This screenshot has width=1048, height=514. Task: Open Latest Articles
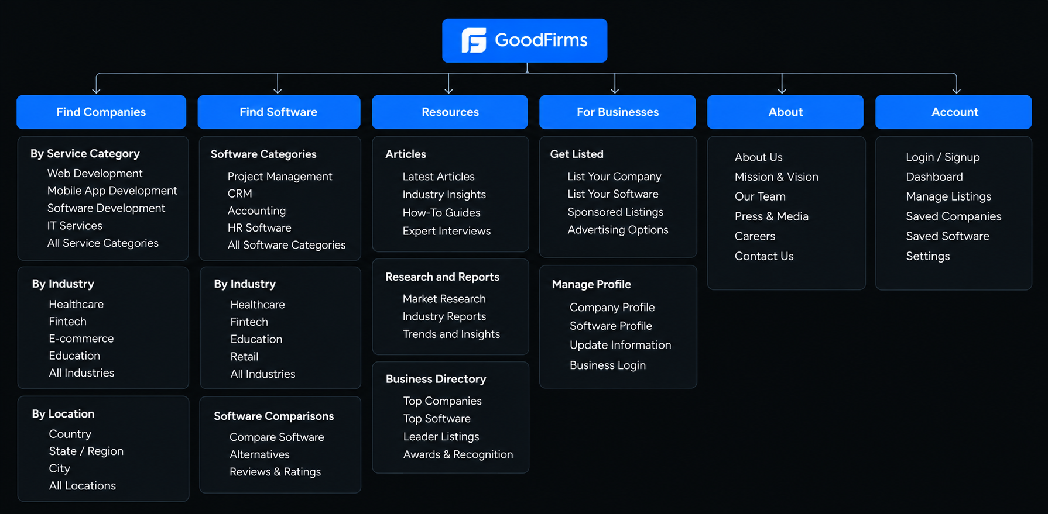point(439,176)
